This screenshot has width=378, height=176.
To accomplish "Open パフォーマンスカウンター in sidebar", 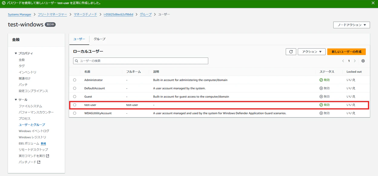I will 36,112.
